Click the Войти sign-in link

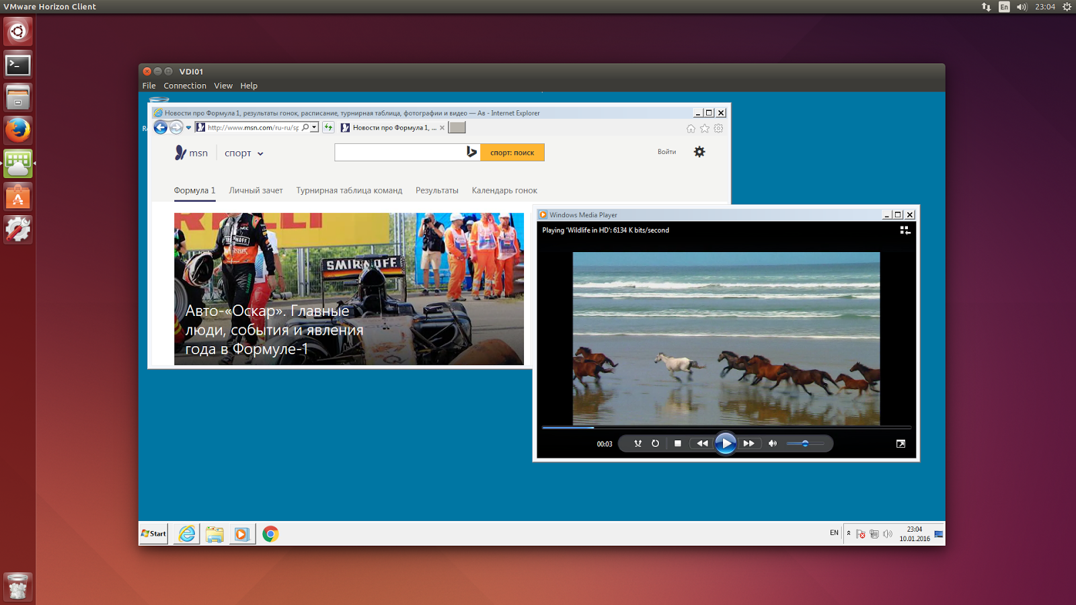tap(666, 152)
